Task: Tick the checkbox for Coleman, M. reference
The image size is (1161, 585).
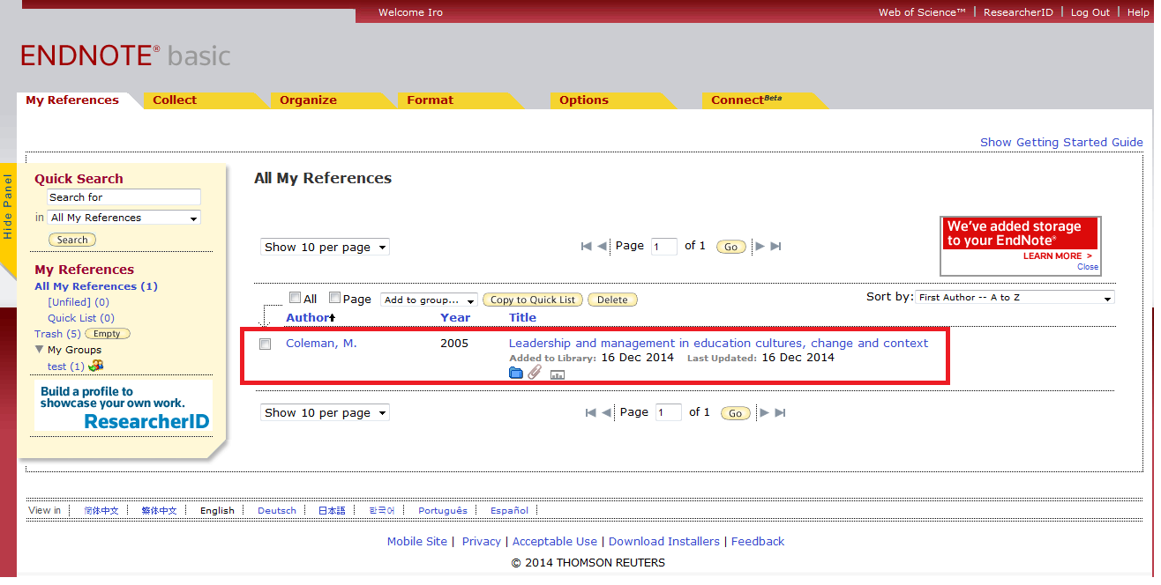Action: pos(265,344)
